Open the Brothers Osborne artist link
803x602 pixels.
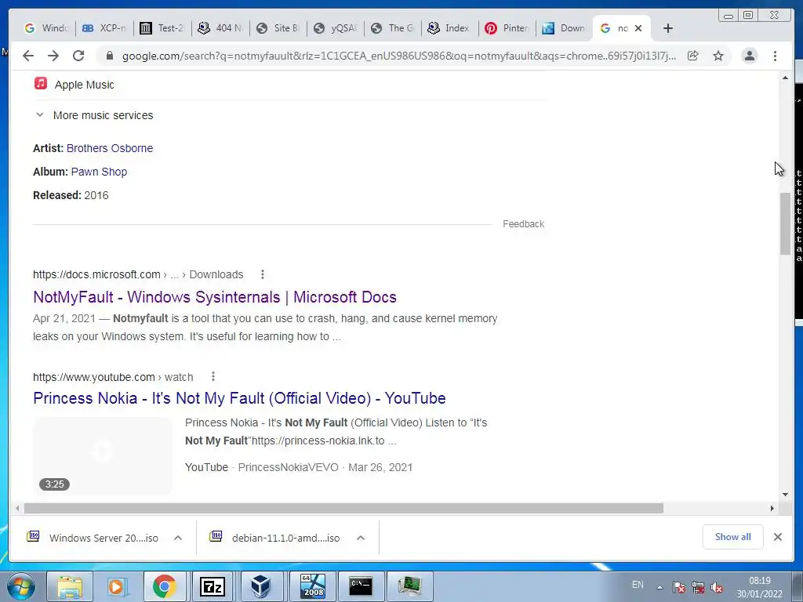coord(110,148)
